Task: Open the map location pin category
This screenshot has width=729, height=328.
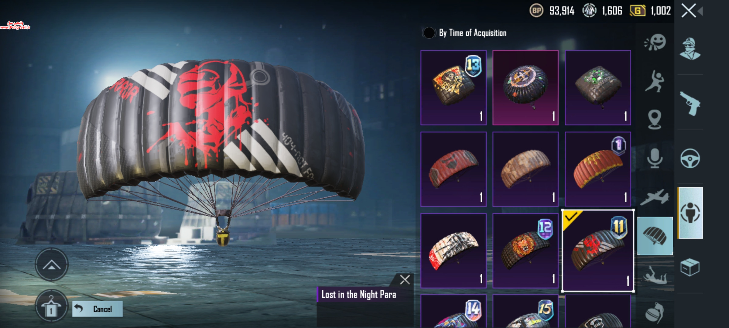Action: point(655,119)
